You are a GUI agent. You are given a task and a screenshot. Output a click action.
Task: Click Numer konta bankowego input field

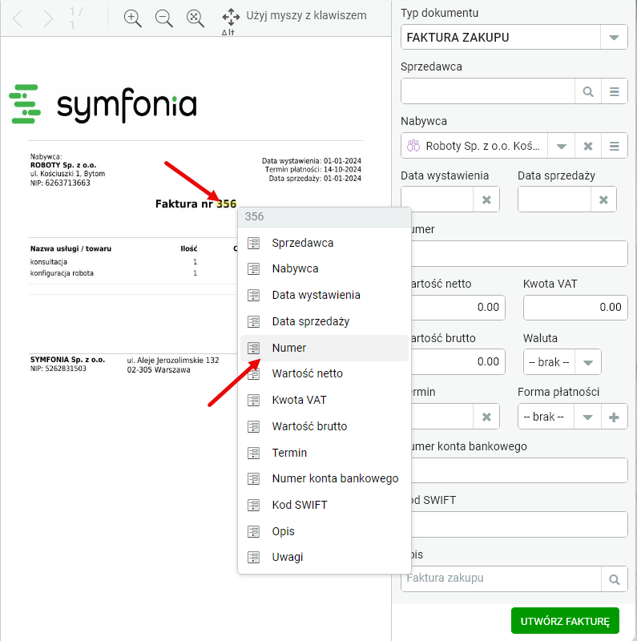519,470
